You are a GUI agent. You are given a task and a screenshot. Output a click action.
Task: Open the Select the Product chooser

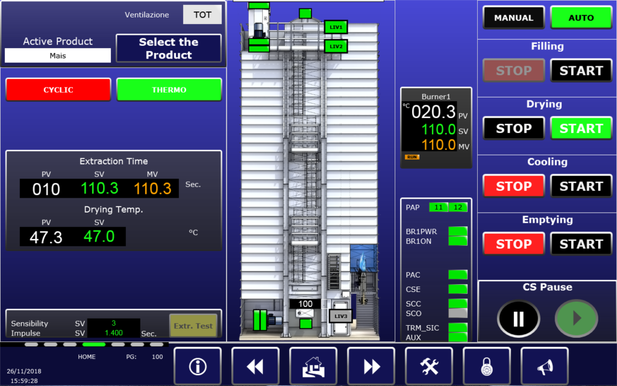click(169, 48)
